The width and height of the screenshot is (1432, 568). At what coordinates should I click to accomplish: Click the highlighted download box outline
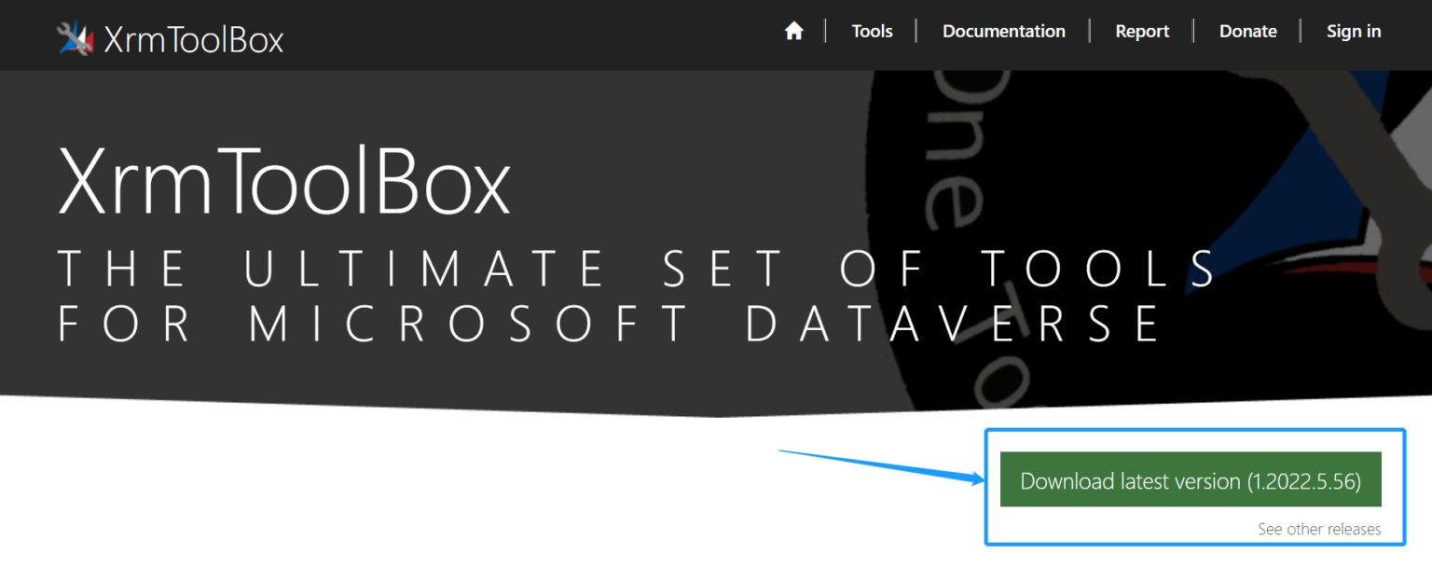point(1194,429)
